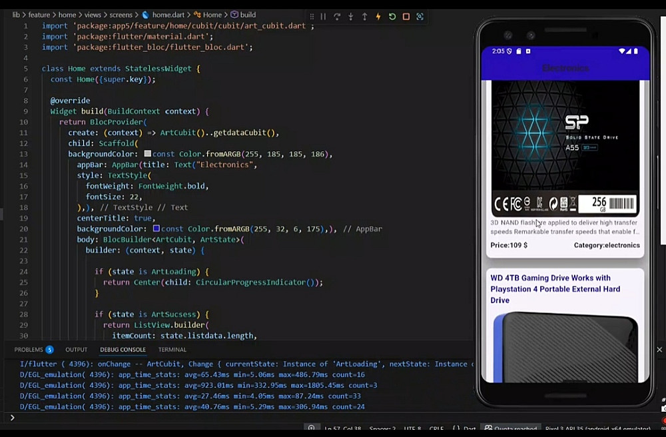The width and height of the screenshot is (666, 437).
Task: Select the DEBUG CONSOLE tab
Action: pyautogui.click(x=123, y=350)
